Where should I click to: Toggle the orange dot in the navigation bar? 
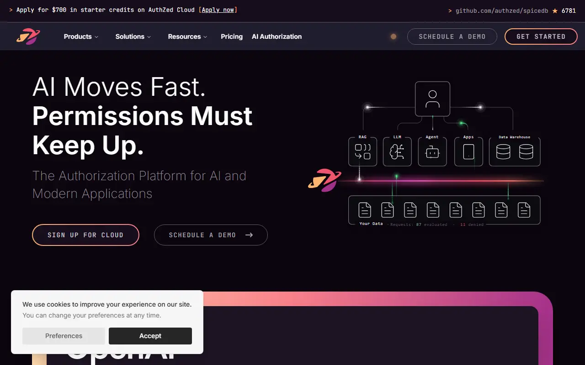(394, 36)
